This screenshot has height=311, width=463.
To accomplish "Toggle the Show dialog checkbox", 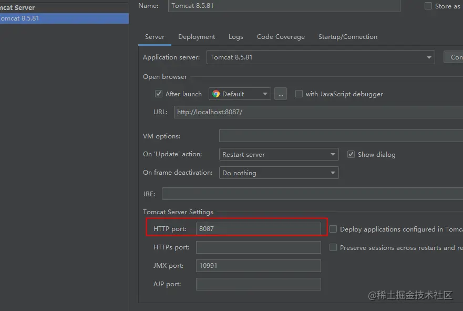I will click(x=351, y=154).
